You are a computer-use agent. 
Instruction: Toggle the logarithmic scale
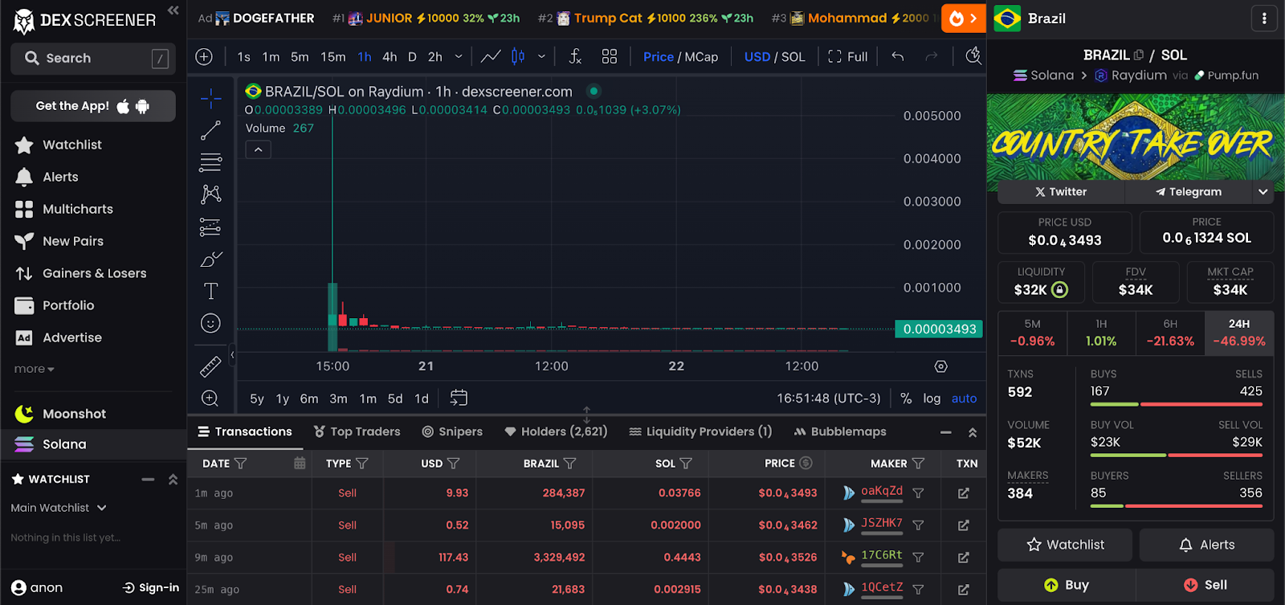[x=932, y=399]
